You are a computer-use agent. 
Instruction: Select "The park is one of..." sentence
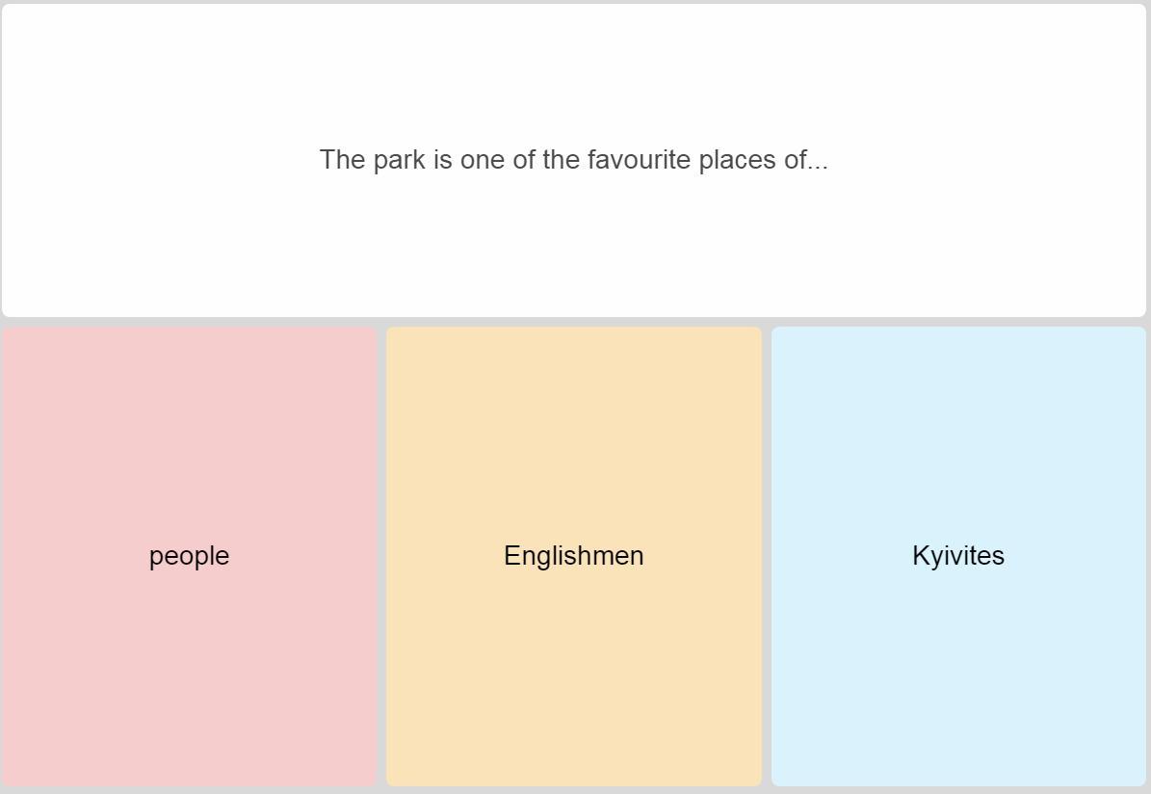pos(574,160)
